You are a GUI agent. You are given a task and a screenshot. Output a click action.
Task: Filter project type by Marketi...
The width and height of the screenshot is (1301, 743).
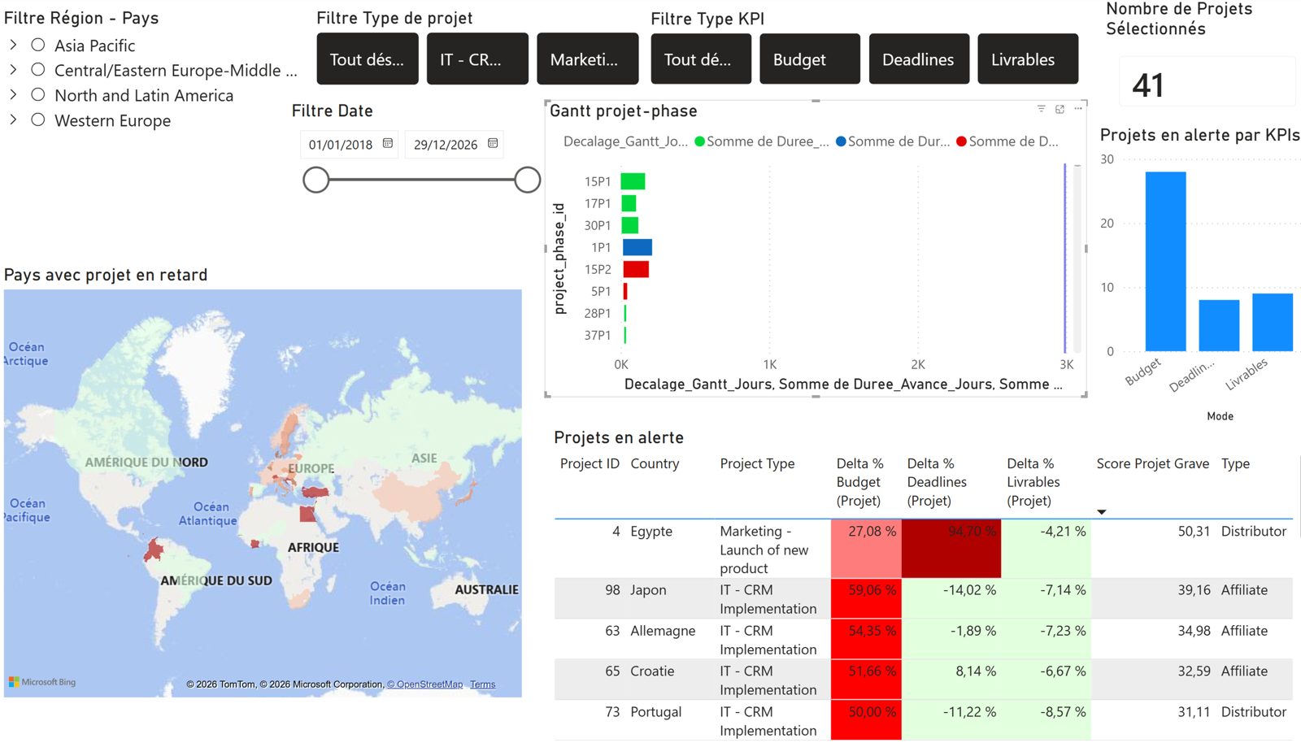pyautogui.click(x=588, y=59)
